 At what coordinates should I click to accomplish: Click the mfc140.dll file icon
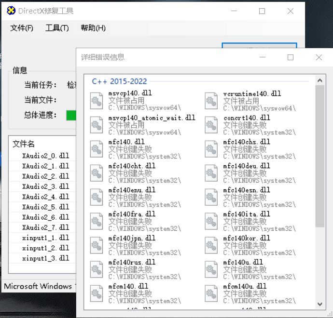coord(97,149)
